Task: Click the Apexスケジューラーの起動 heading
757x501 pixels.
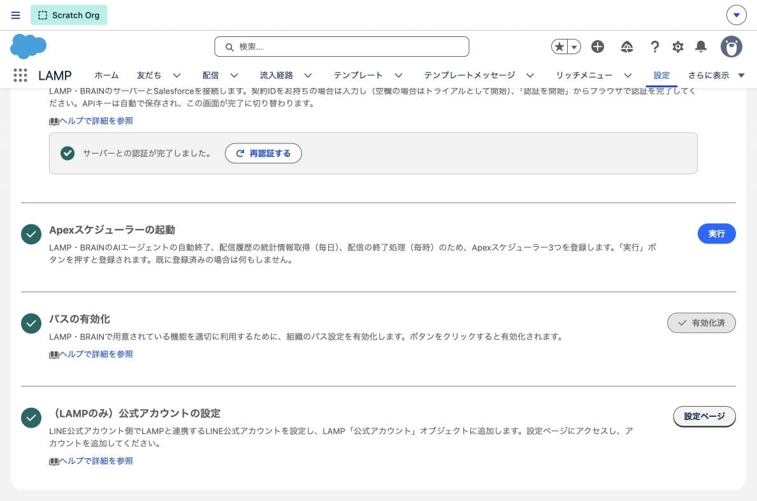Action: [x=112, y=230]
